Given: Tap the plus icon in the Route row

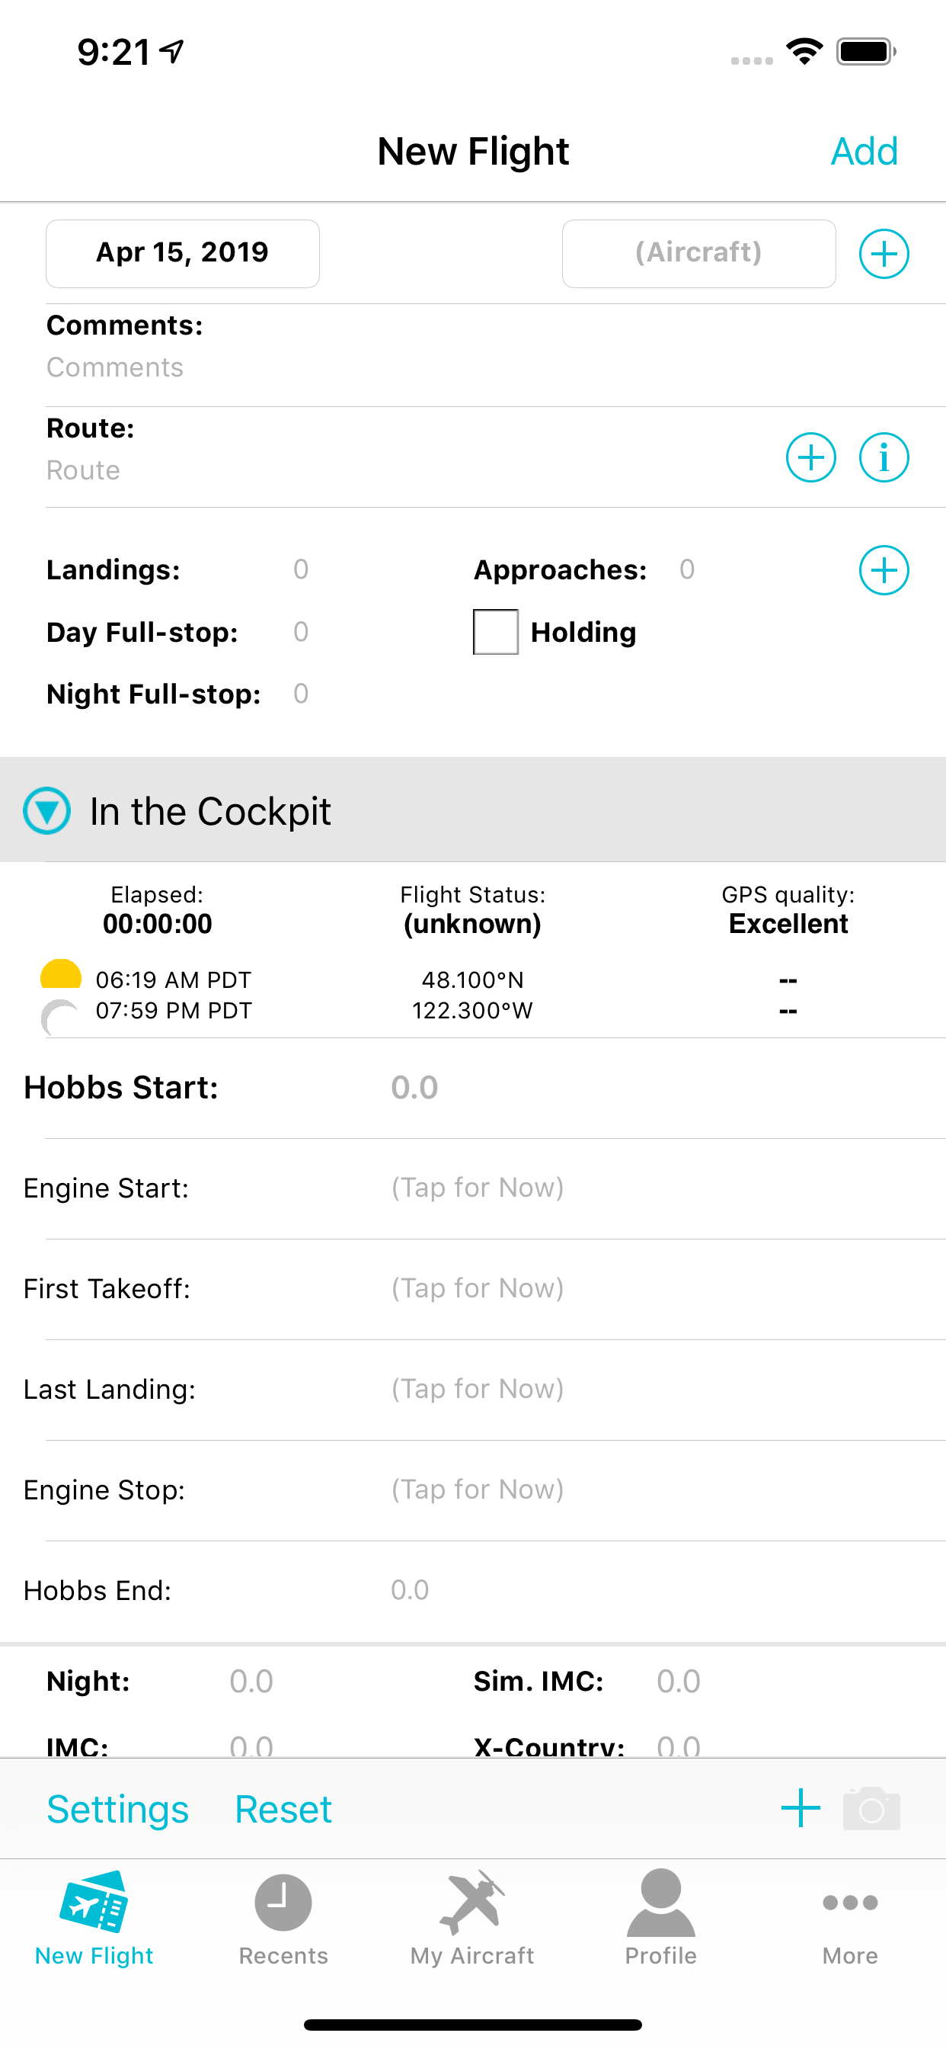Looking at the screenshot, I should [x=810, y=457].
